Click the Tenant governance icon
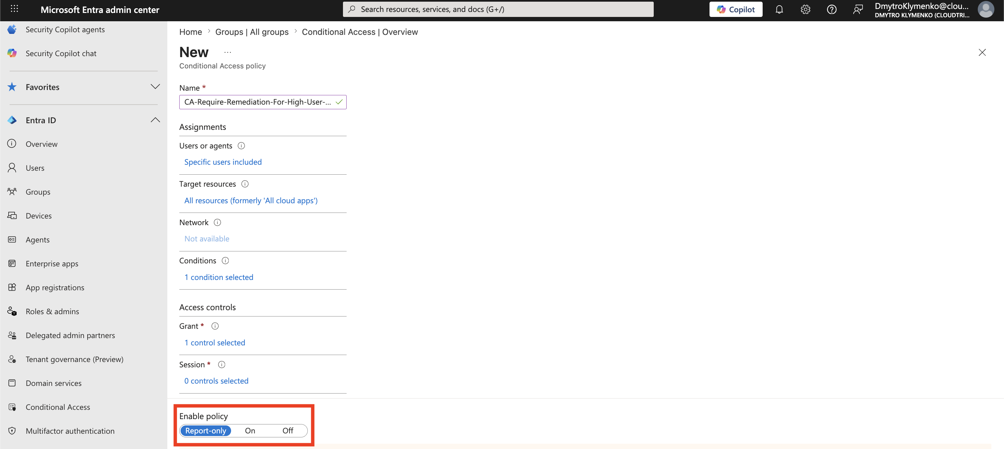The image size is (1004, 449). (12, 359)
